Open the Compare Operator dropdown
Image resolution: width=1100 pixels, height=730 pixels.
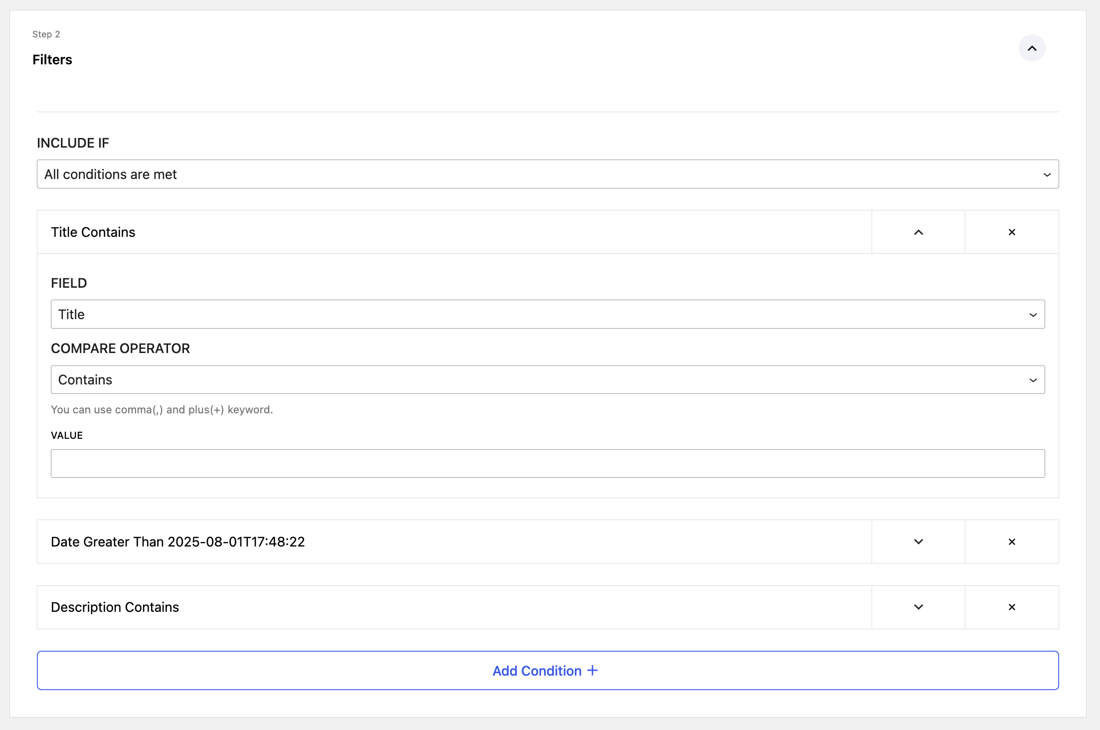(547, 380)
